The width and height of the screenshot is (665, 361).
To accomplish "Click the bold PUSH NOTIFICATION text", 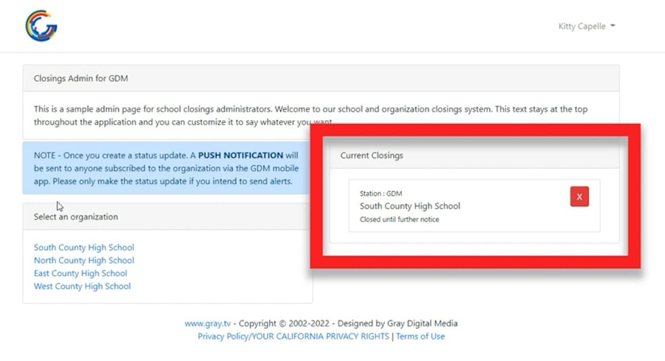I will click(240, 155).
